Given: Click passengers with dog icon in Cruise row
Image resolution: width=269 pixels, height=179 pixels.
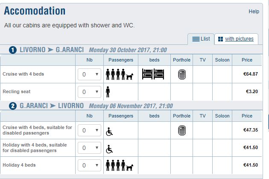Looking at the screenshot, I should coord(121,74).
